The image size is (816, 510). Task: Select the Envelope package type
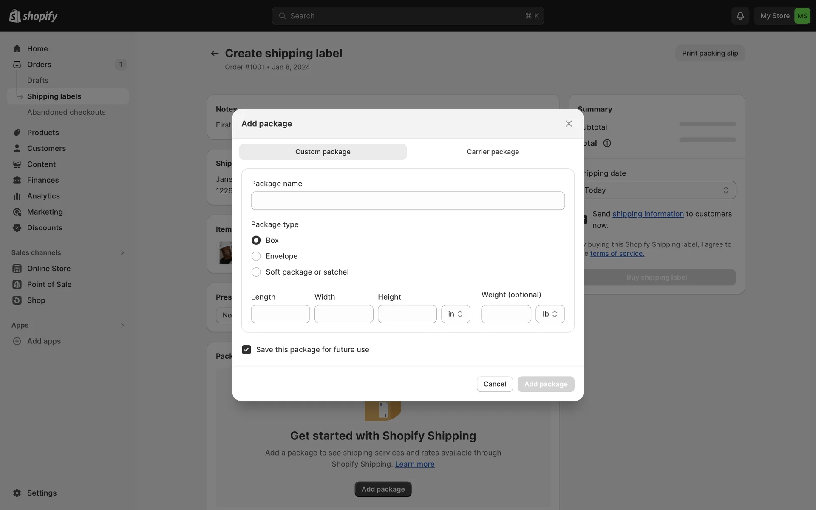pyautogui.click(x=256, y=256)
